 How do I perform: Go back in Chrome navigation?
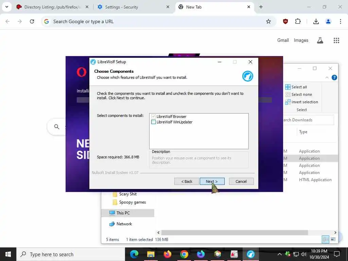[x=7, y=21]
